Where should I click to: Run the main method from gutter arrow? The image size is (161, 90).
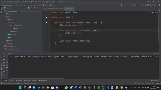pos(47,23)
